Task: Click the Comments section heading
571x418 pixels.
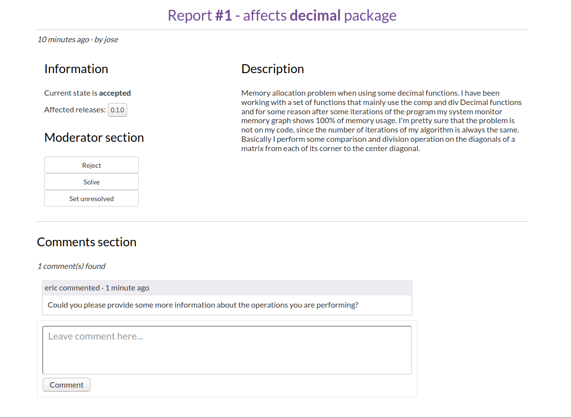Action: [x=87, y=242]
